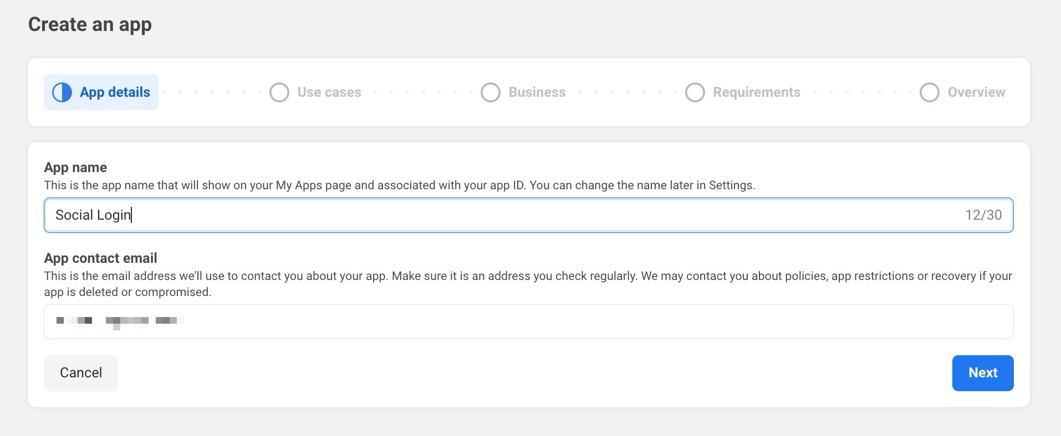
Task: Click the Use cases step circle icon
Action: 279,92
